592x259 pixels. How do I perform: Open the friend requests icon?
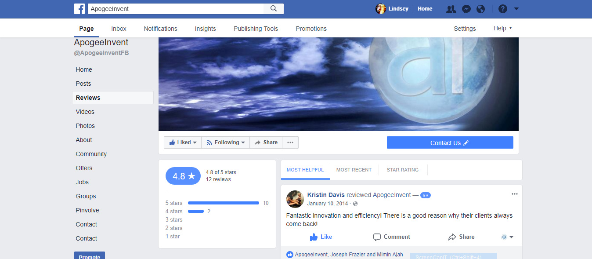(x=451, y=9)
